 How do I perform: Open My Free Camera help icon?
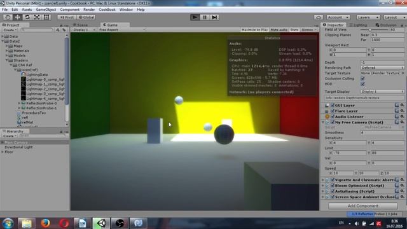(397, 122)
